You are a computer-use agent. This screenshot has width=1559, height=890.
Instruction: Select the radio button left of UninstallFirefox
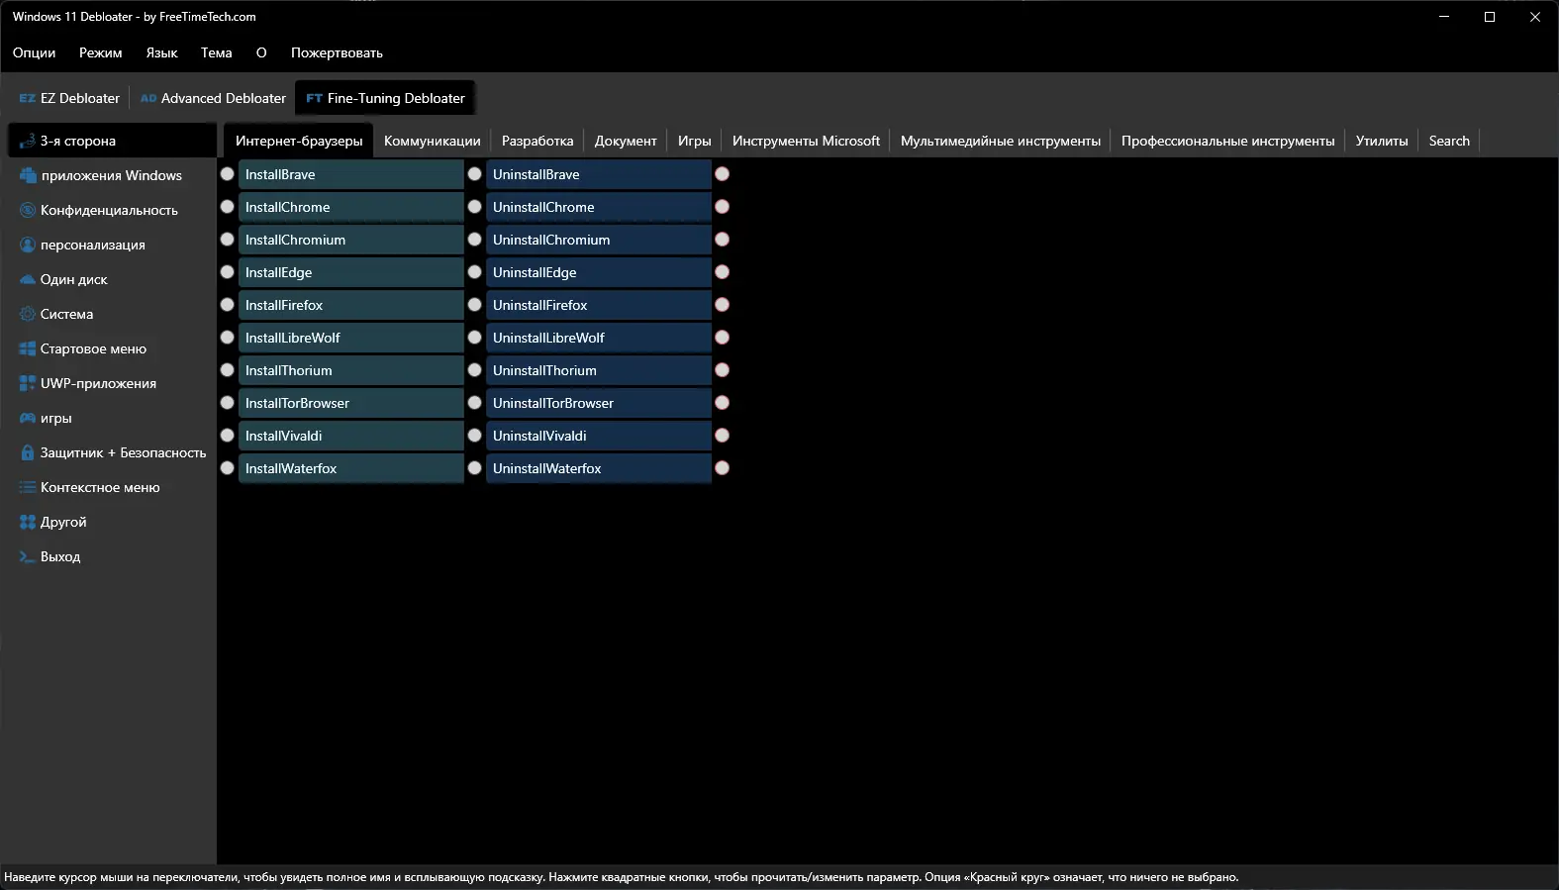pos(475,304)
